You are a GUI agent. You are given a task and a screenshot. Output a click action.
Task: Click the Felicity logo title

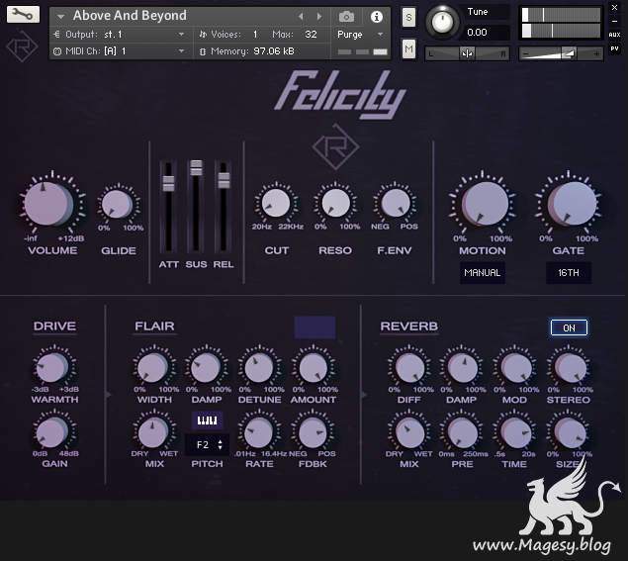tap(340, 94)
